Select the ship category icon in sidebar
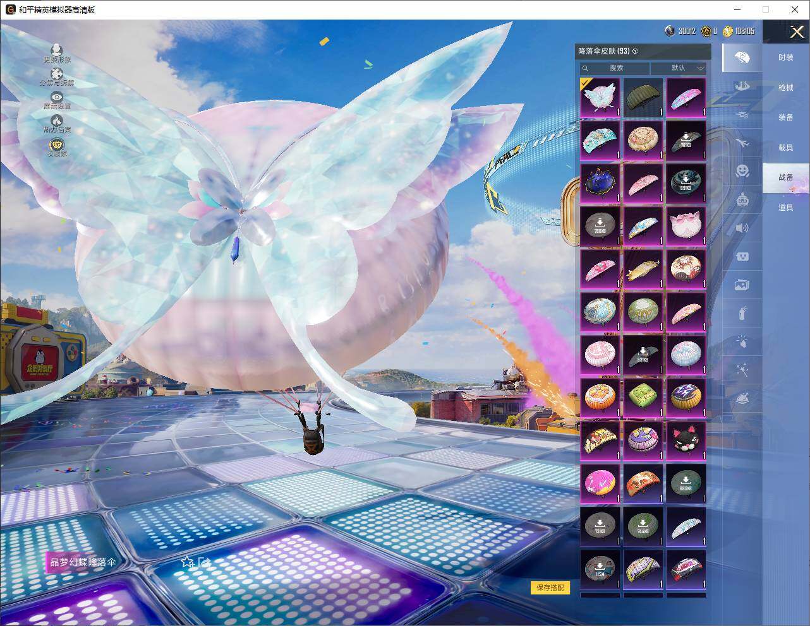This screenshot has width=810, height=626. pos(742,86)
